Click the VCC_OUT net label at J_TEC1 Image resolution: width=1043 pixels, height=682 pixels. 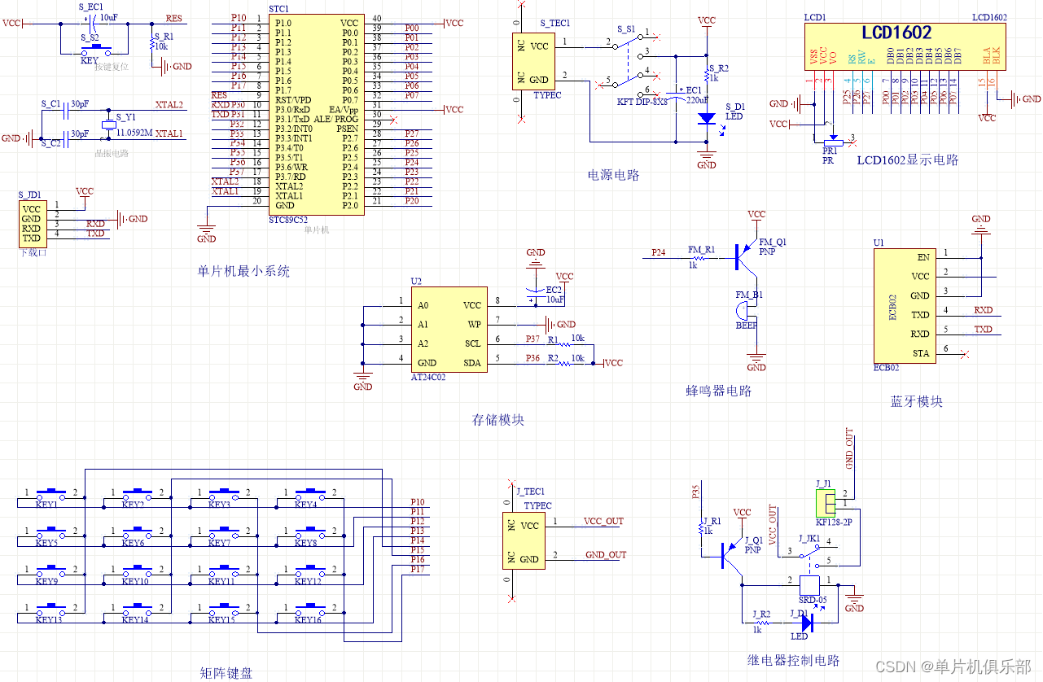[603, 521]
